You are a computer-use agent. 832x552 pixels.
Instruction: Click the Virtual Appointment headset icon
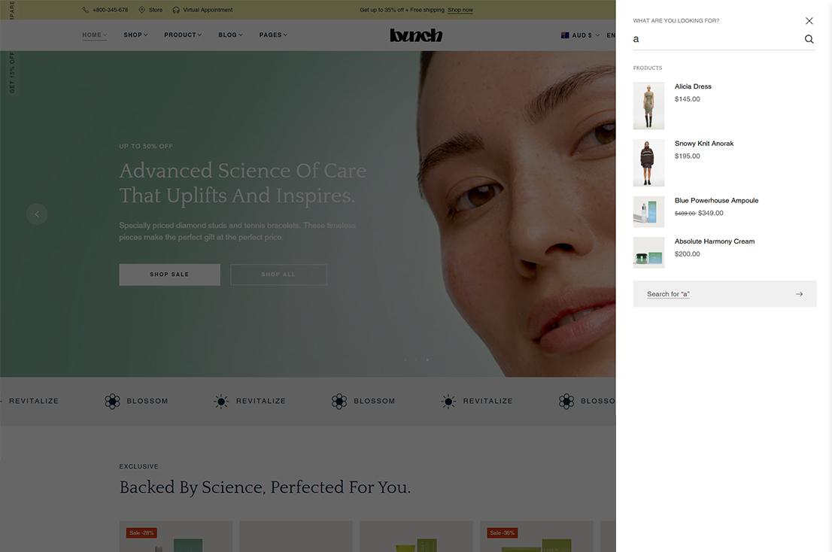[x=176, y=11]
